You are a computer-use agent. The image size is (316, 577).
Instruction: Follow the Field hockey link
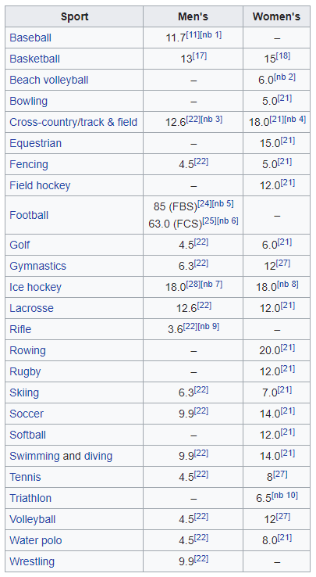coord(40,185)
